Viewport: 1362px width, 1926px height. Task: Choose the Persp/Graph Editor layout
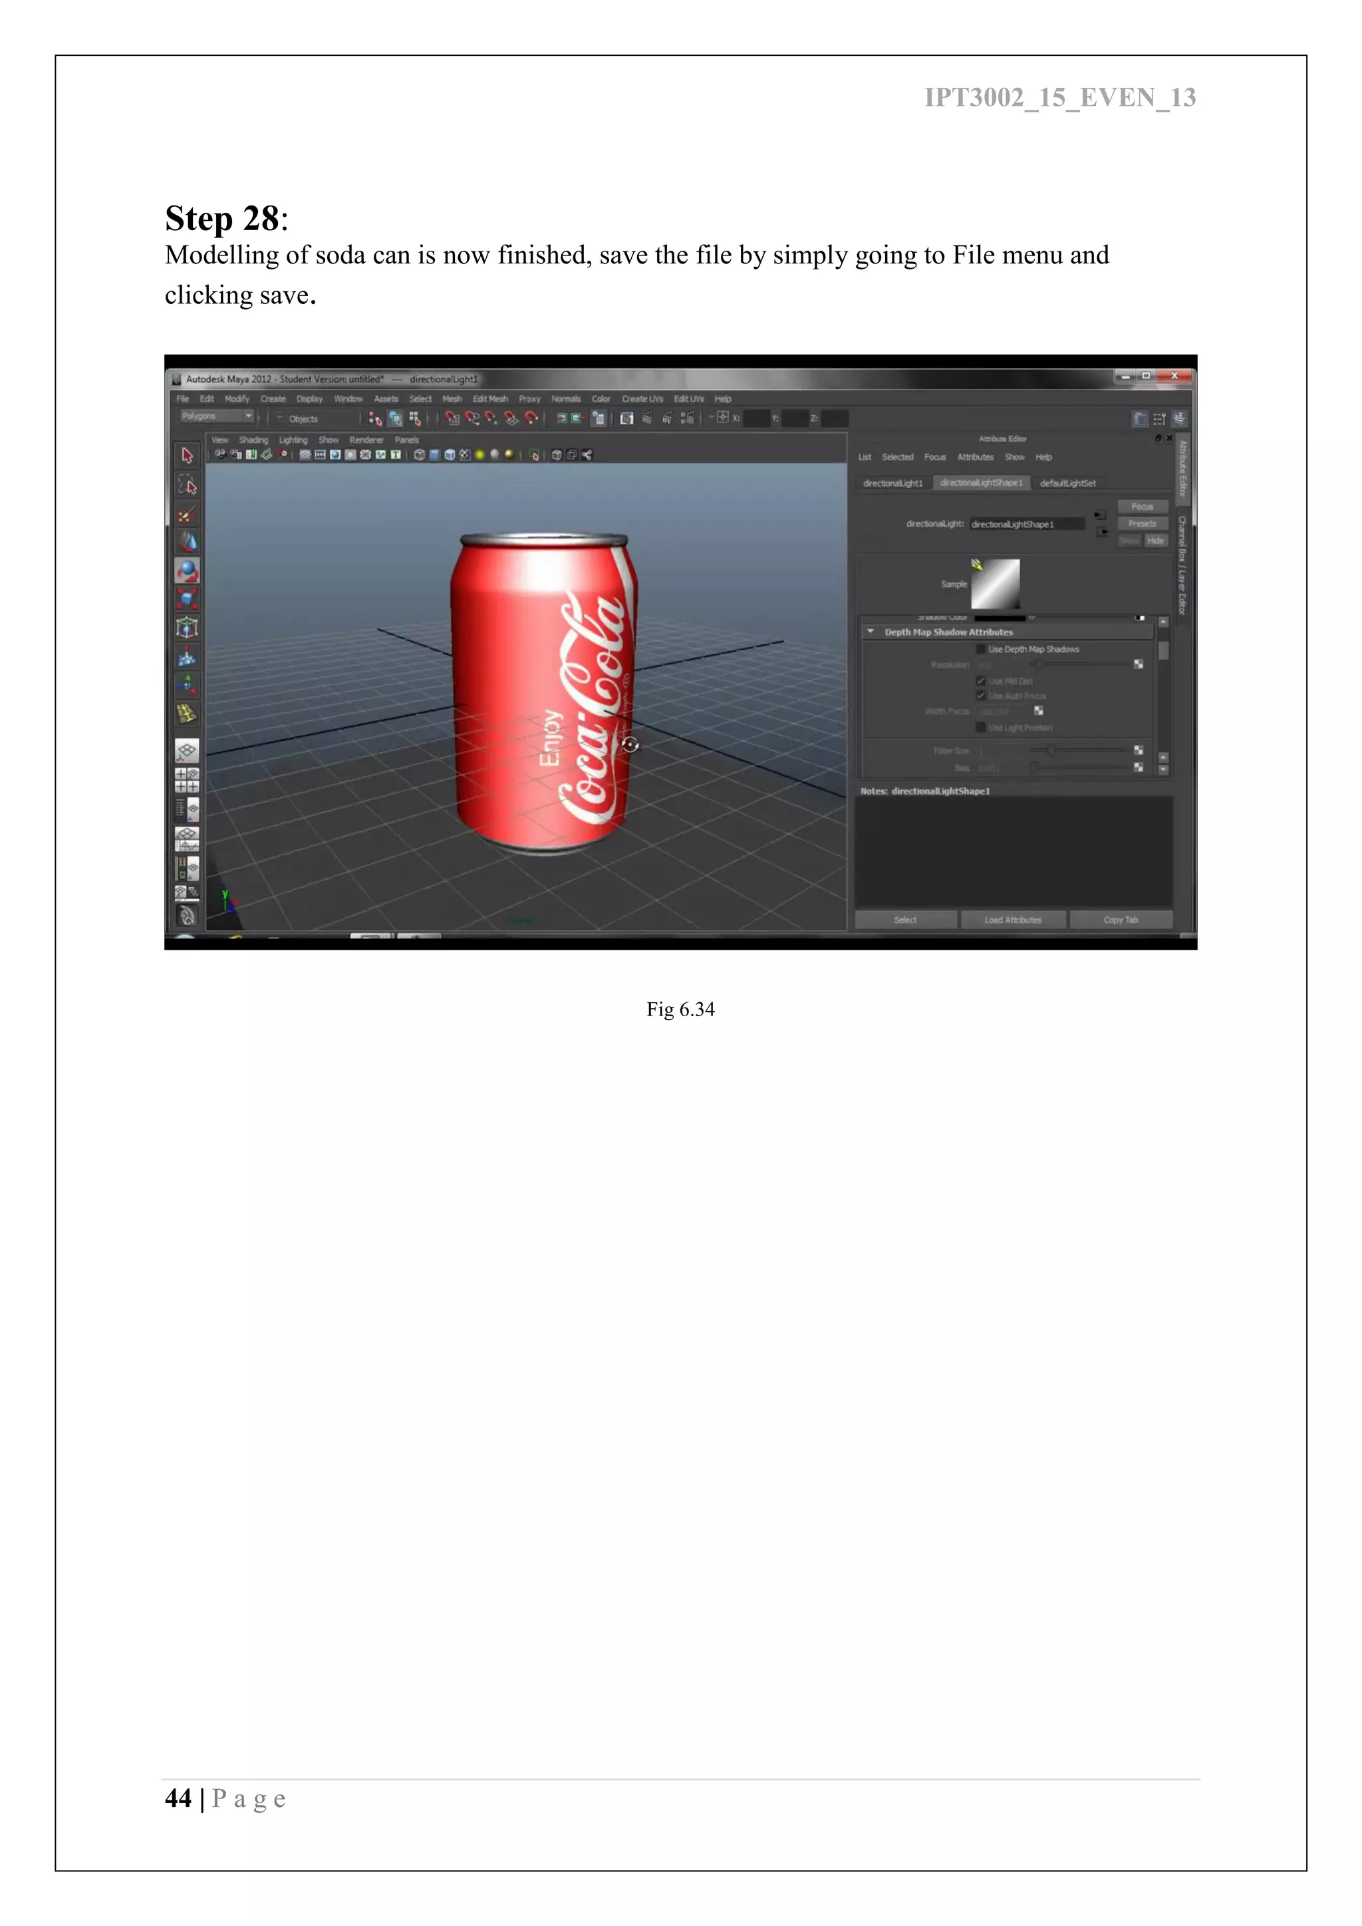tap(187, 839)
